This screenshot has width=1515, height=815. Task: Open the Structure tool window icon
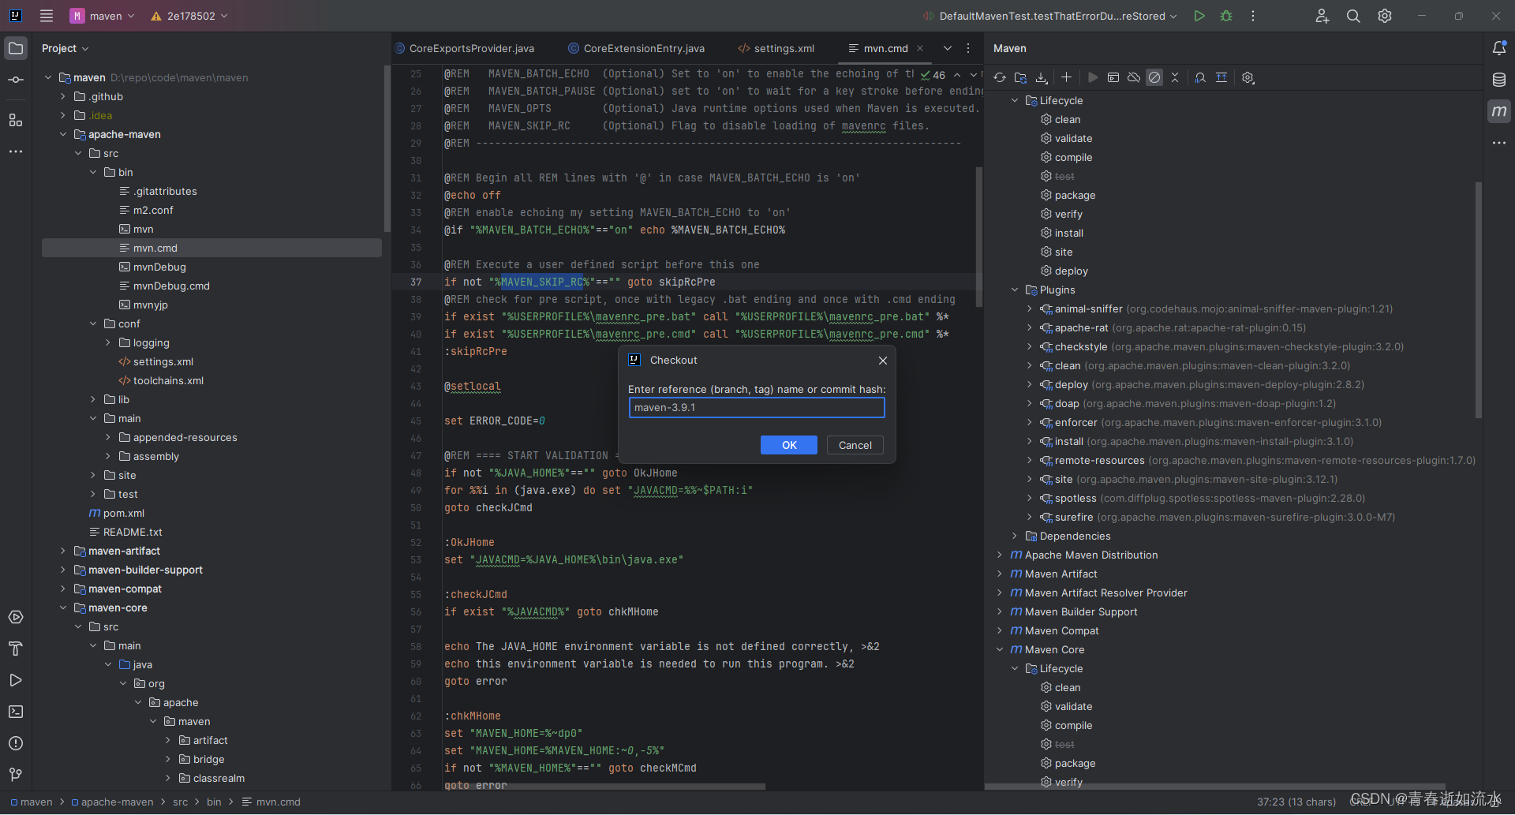[x=16, y=120]
